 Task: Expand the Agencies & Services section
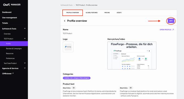click(x=25, y=68)
